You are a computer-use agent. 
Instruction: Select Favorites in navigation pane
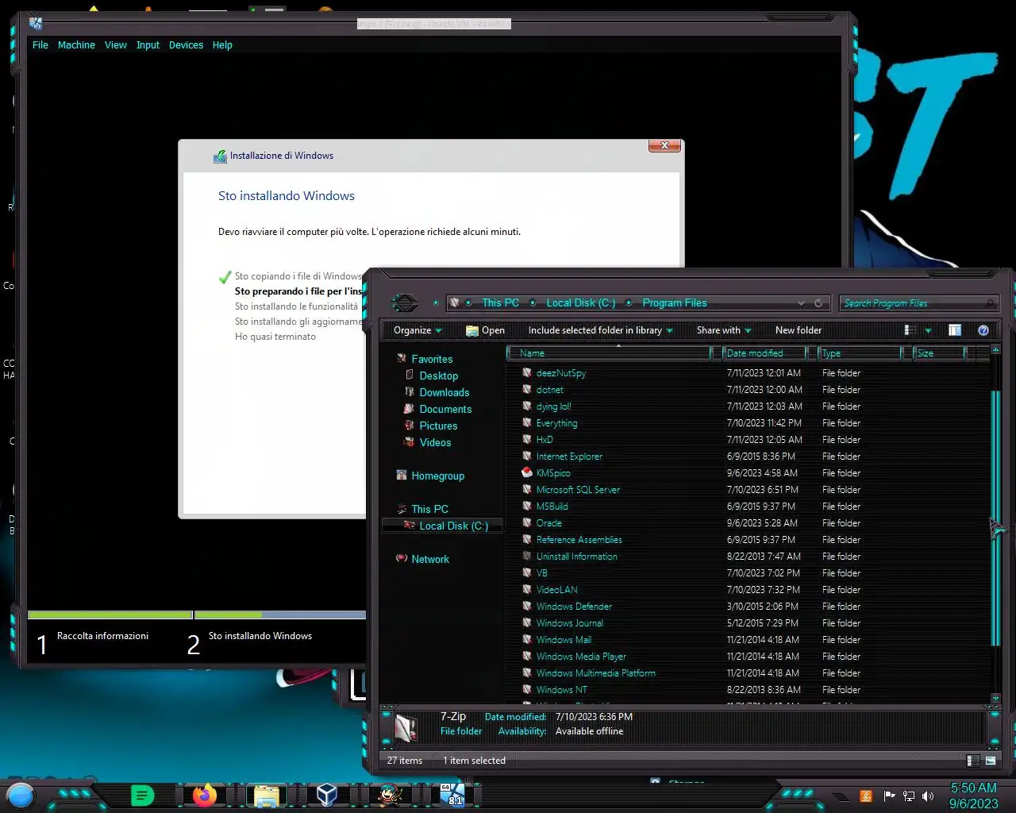432,359
